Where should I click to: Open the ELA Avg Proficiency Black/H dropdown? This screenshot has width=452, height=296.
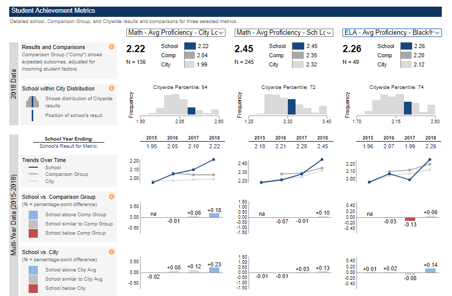392,33
